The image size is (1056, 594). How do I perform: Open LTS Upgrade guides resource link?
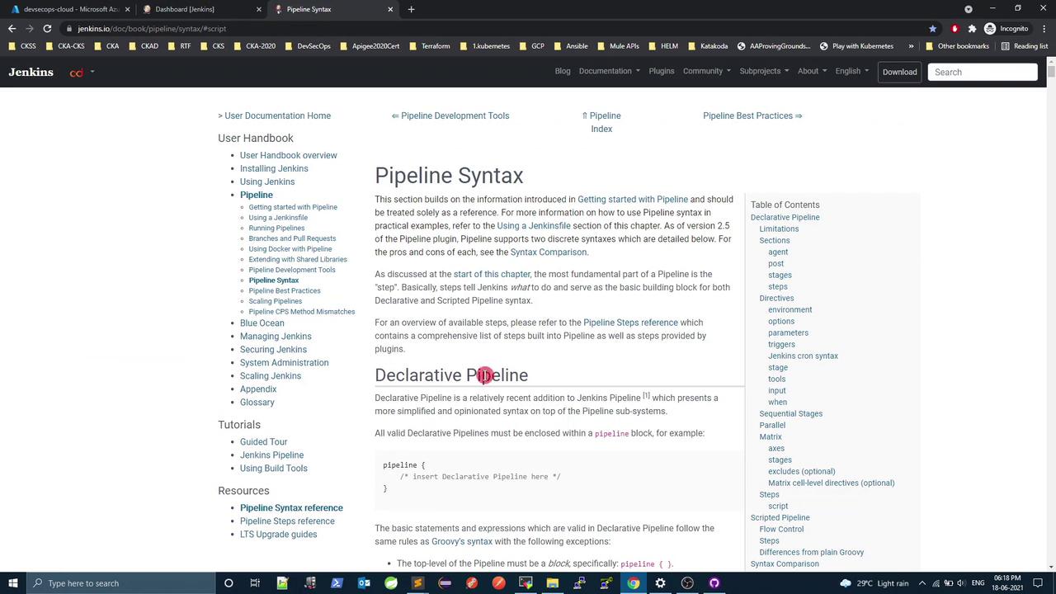click(278, 535)
